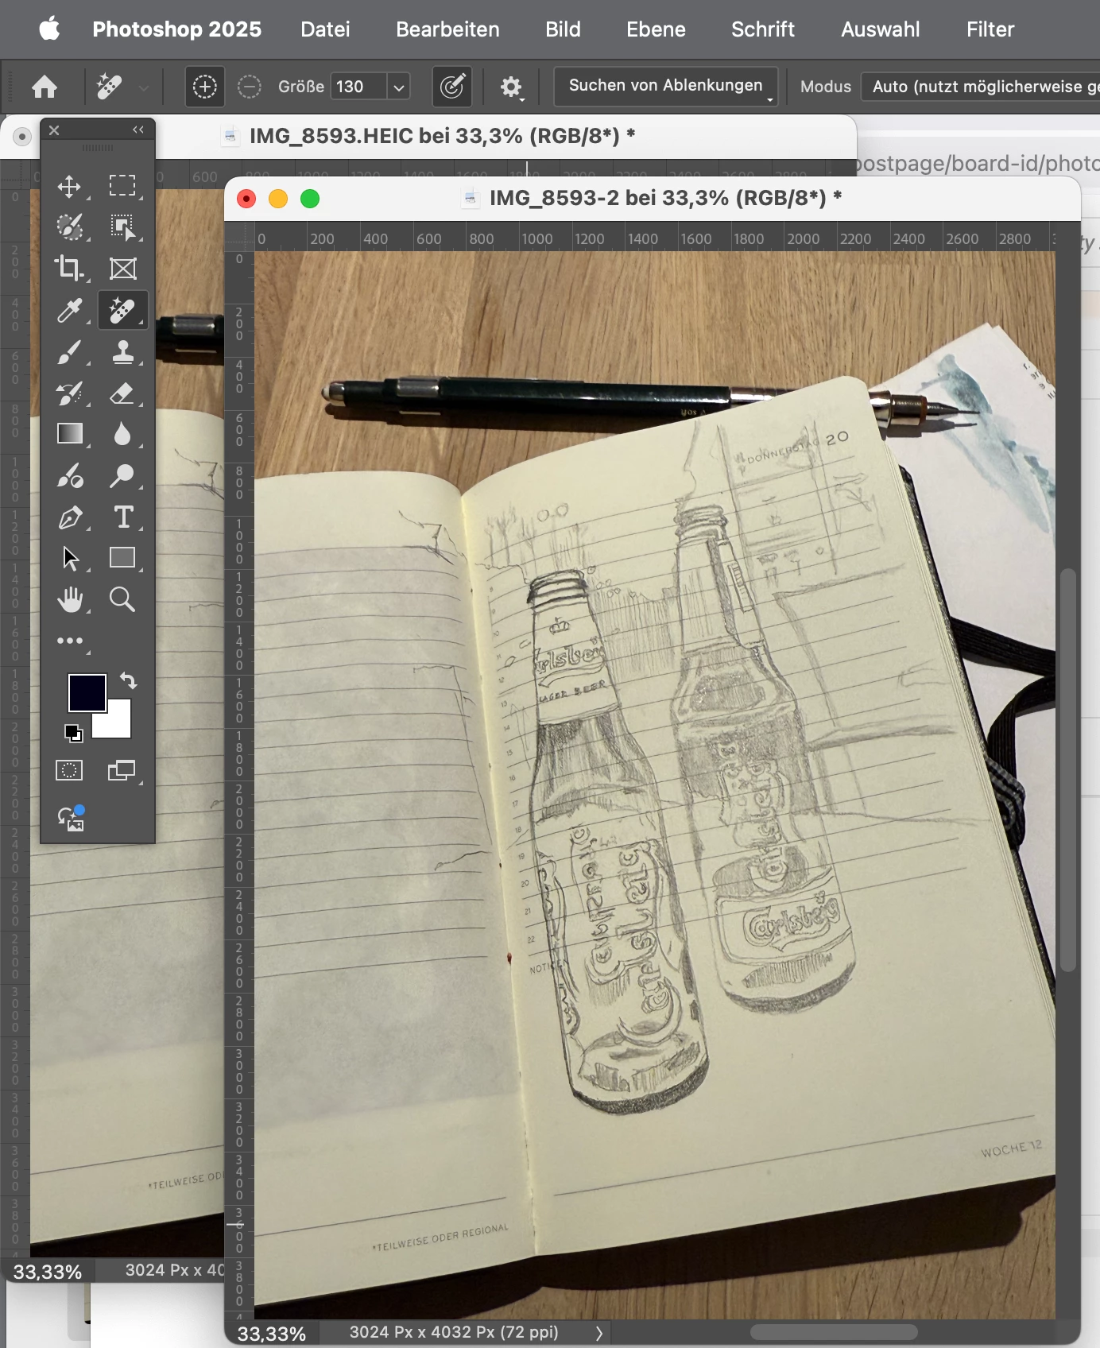This screenshot has width=1100, height=1348.
Task: Open the Apple menu
Action: [x=49, y=29]
